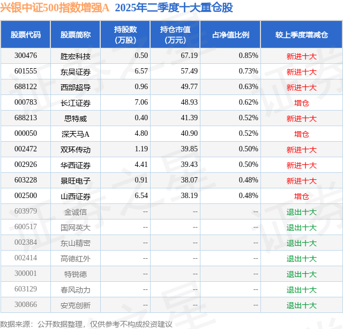Click shares value 7.06
This screenshot has height=329, width=343.
141,103
